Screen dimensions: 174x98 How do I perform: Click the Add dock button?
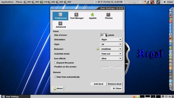tap(98, 84)
